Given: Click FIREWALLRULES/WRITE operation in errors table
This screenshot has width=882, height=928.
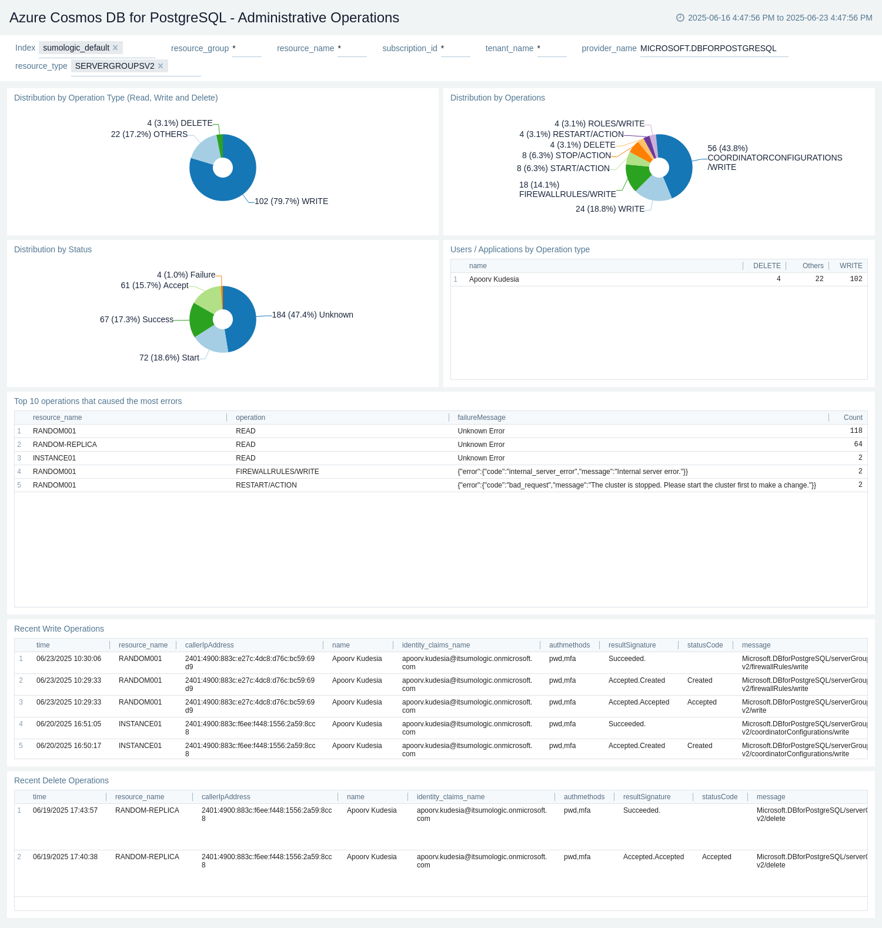Looking at the screenshot, I should pos(278,472).
